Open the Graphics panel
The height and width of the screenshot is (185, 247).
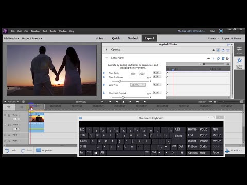234,150
